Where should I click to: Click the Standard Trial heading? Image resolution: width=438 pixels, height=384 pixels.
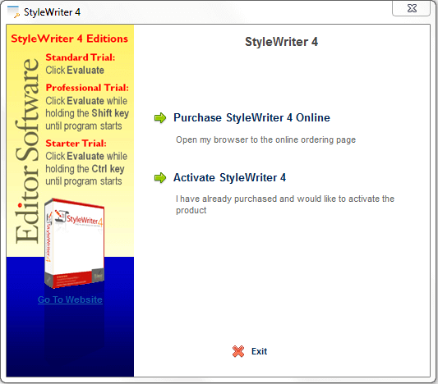(x=81, y=57)
